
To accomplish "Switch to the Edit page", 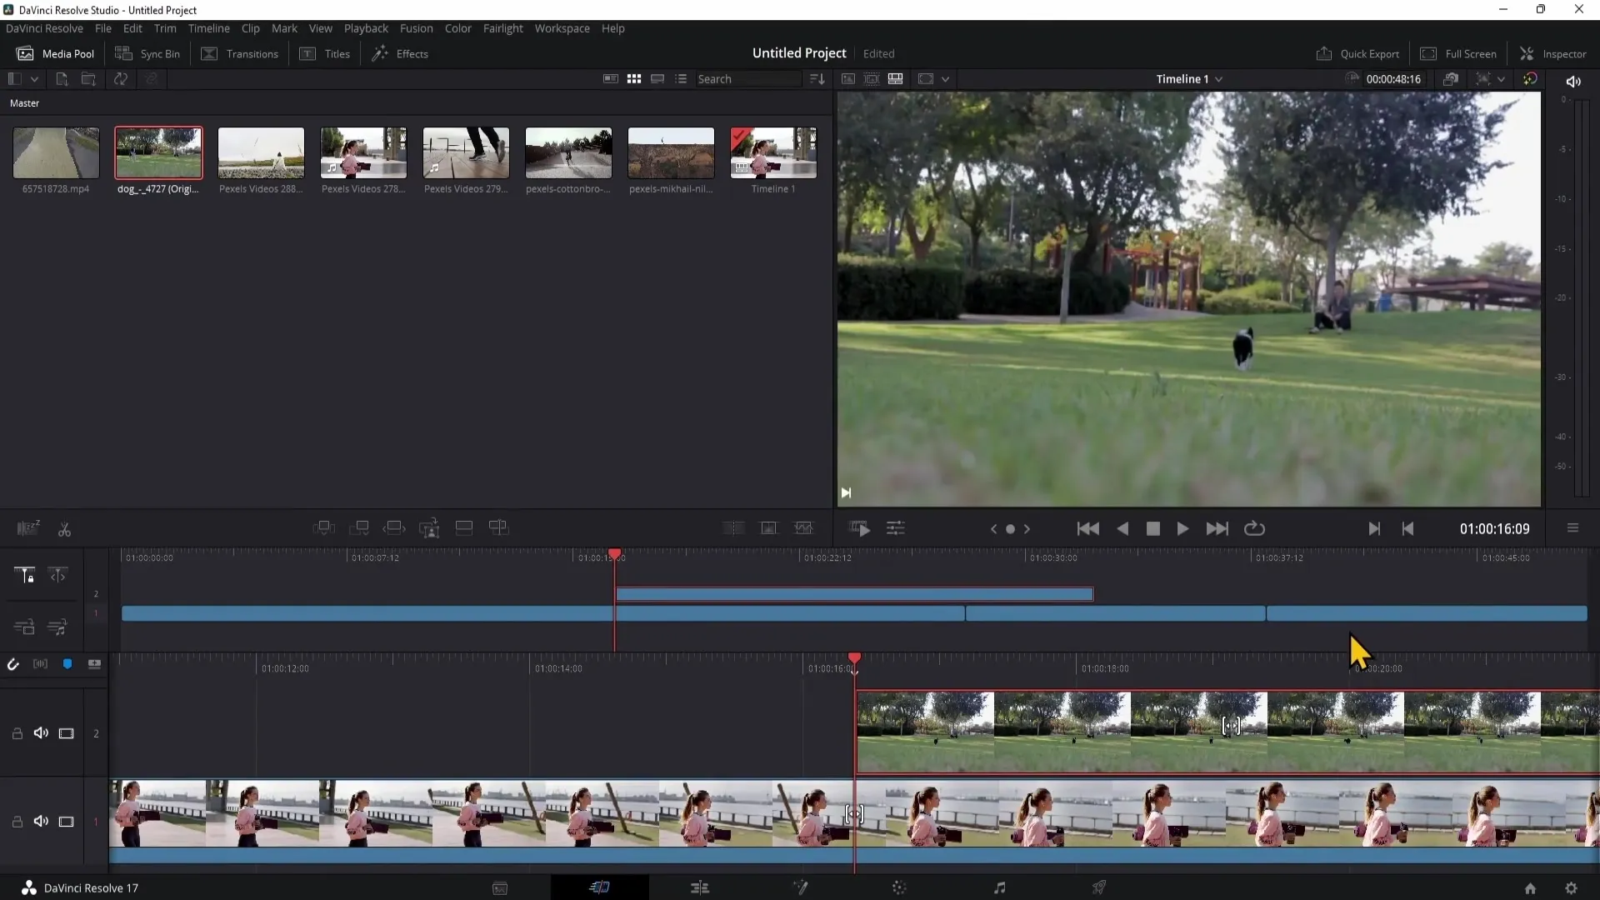I will 700,888.
